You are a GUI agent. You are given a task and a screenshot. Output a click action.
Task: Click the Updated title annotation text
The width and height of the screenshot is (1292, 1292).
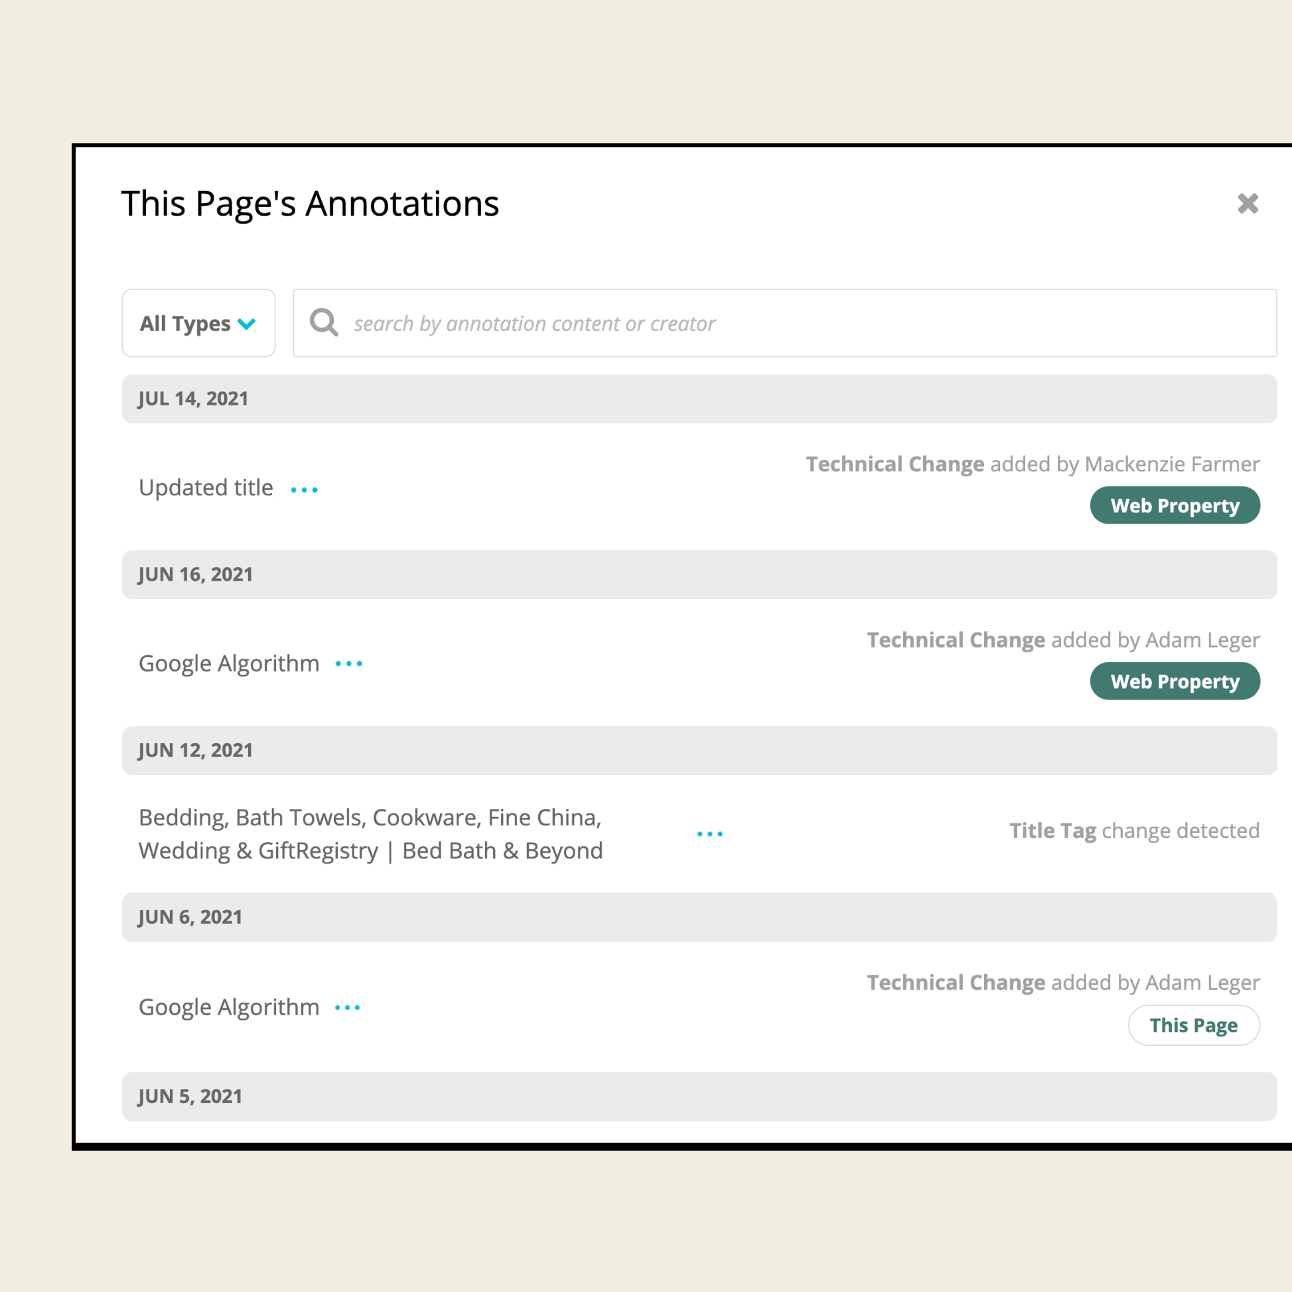pyautogui.click(x=206, y=488)
